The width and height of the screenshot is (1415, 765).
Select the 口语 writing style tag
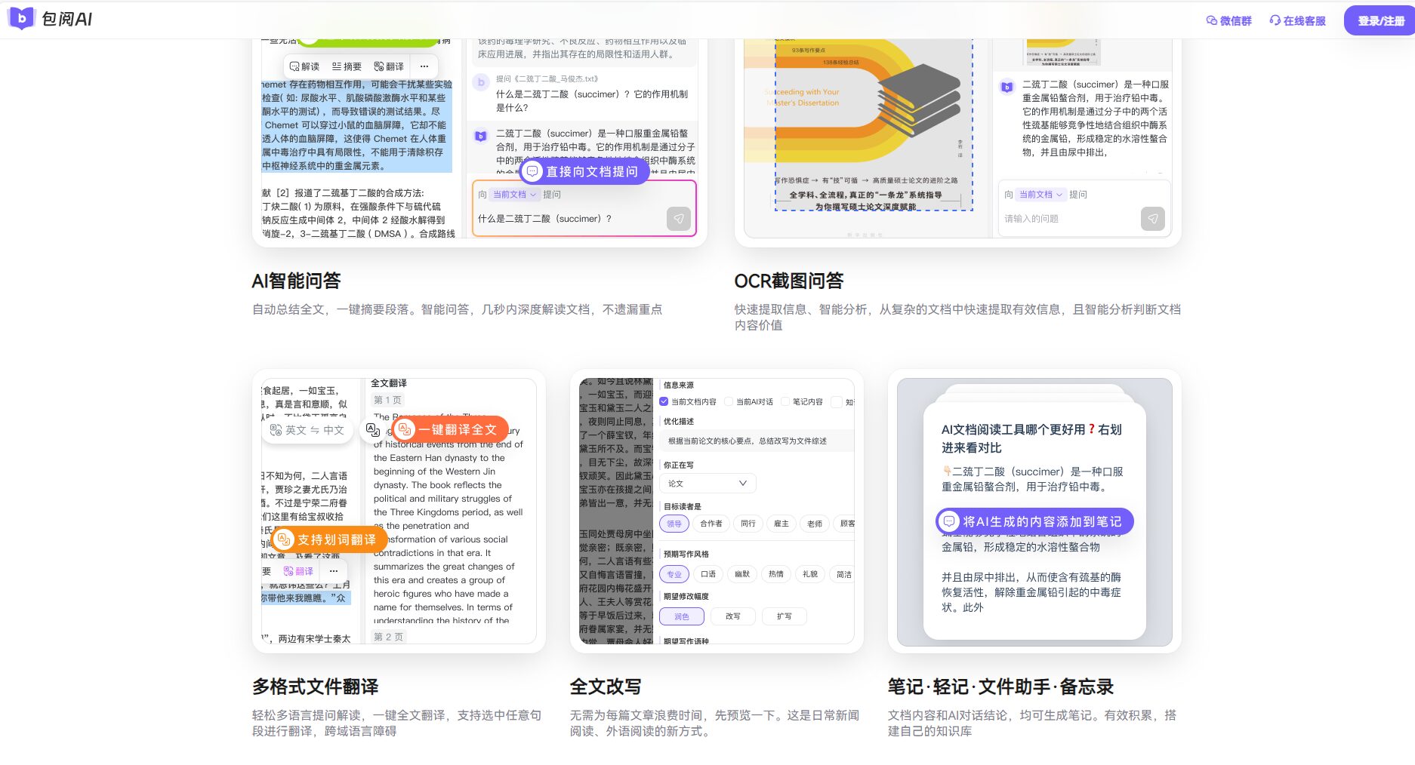point(707,574)
